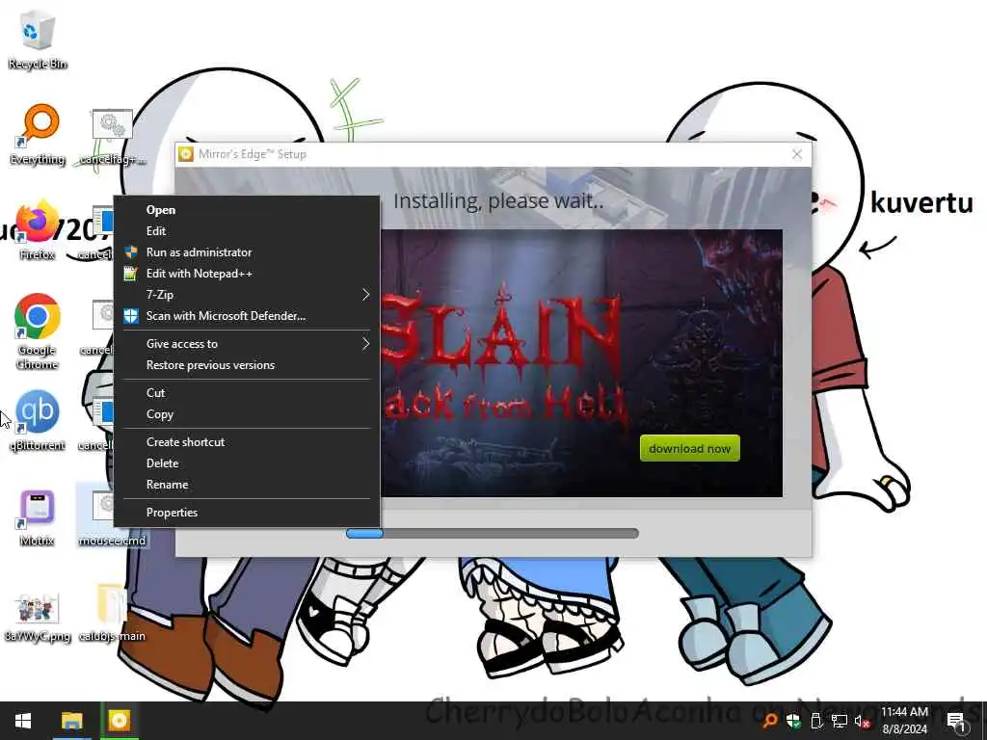
Task: Click the Slain game advertisement banner
Action: click(x=581, y=363)
